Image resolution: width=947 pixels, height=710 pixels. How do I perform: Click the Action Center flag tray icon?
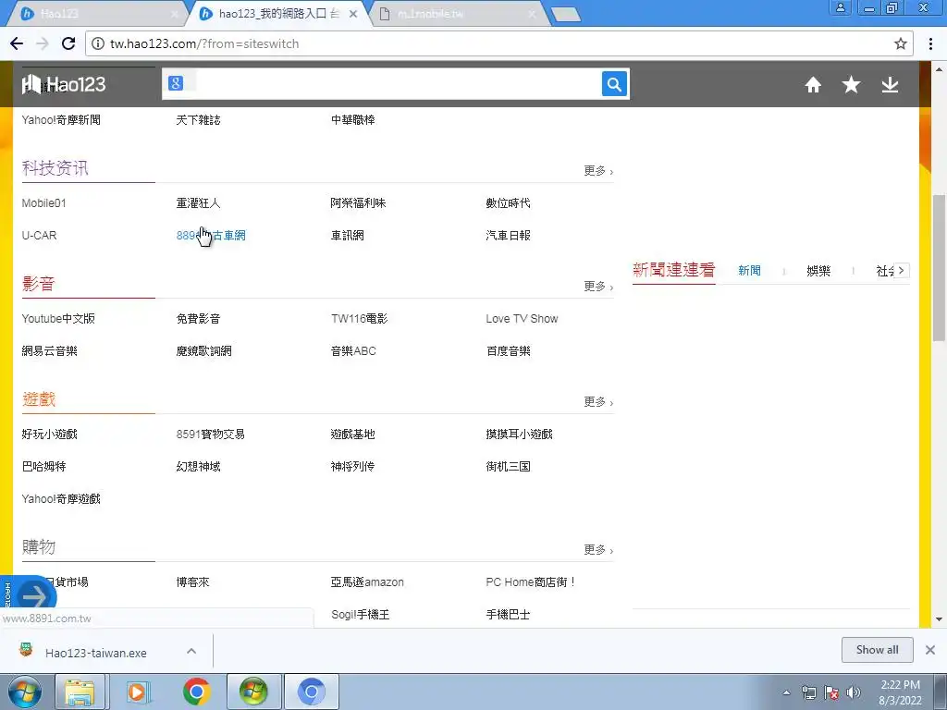click(x=831, y=692)
